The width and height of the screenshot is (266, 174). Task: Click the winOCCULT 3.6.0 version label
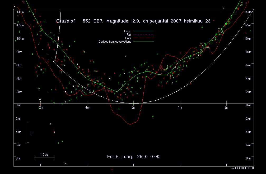pyautogui.click(x=242, y=168)
